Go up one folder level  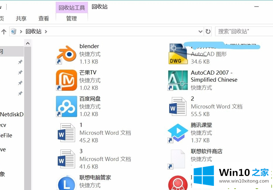[x=4, y=32]
